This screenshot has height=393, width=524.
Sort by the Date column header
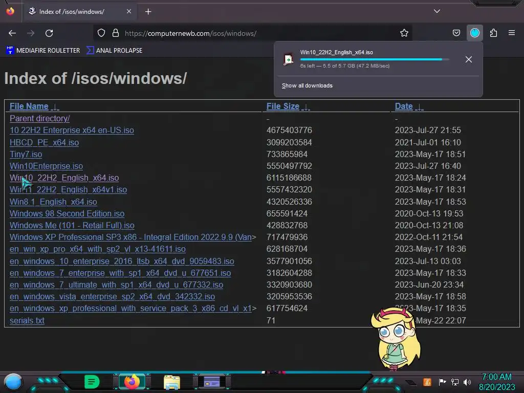tap(404, 106)
